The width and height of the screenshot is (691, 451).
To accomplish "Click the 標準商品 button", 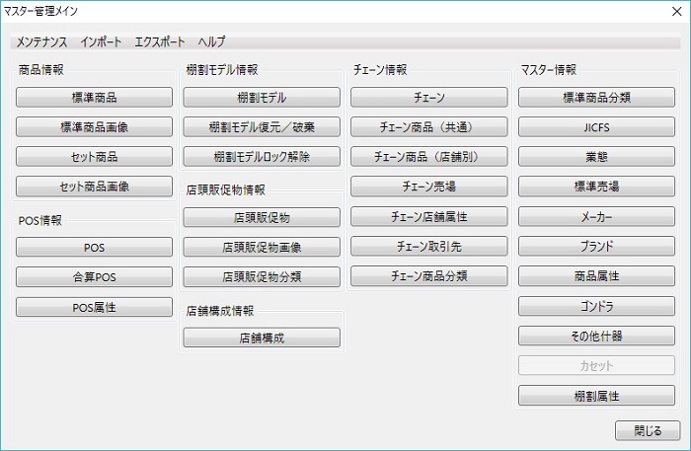I will tap(95, 98).
